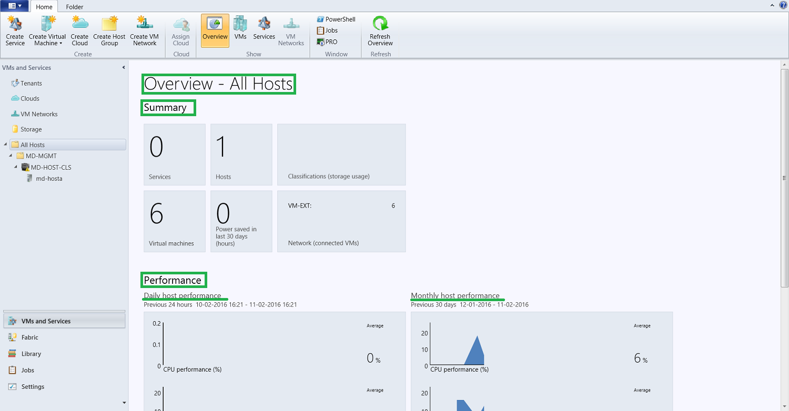Go to the Settings workspace
The width and height of the screenshot is (789, 411).
(x=33, y=386)
